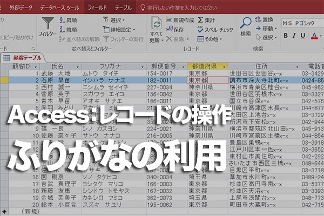The height and width of the screenshot is (216, 324).
Task: Select the 住所 column header
Action: [265, 66]
